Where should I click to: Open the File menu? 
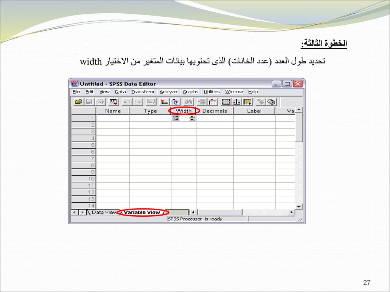(x=76, y=92)
